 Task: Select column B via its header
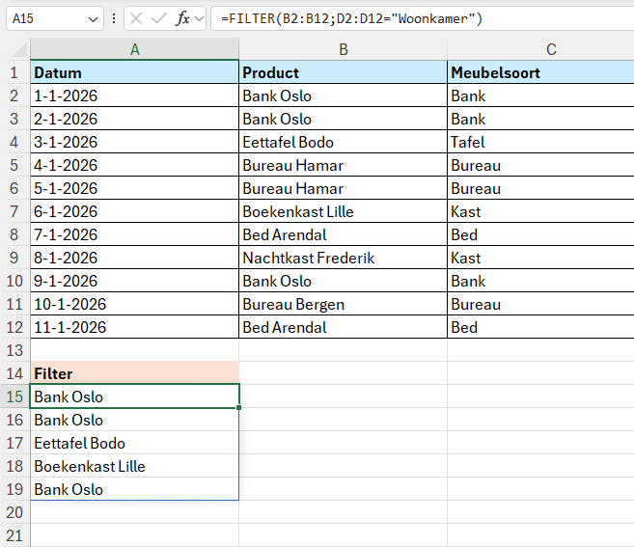click(343, 49)
